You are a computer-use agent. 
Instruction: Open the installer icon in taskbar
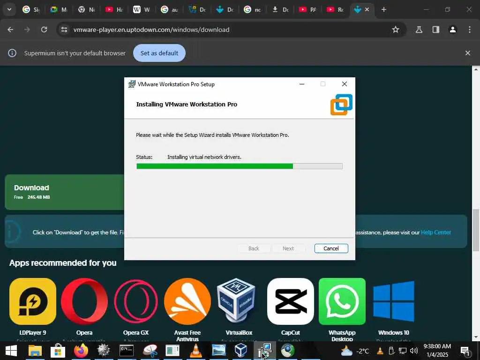click(x=264, y=351)
